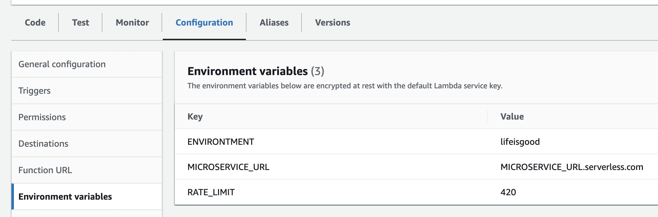Image resolution: width=658 pixels, height=217 pixels.
Task: Select Environment variables in the sidebar
Action: [x=65, y=197]
